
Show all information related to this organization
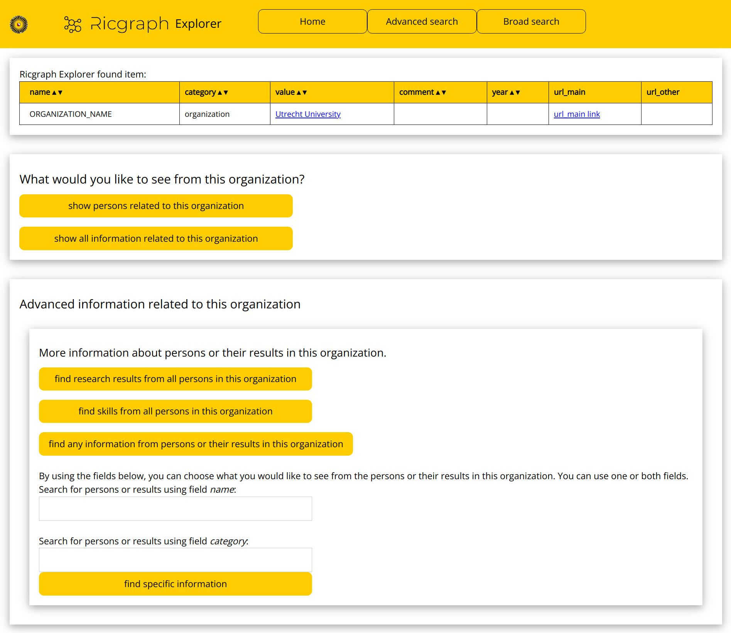pos(156,239)
